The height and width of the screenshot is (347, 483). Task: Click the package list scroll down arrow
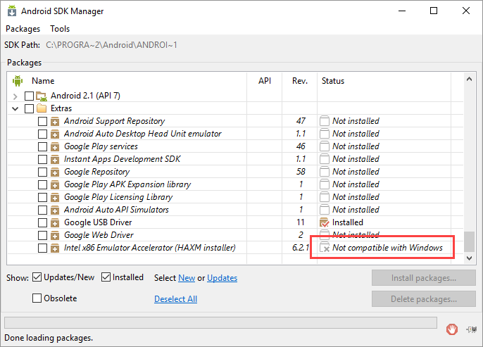pyautogui.click(x=469, y=258)
